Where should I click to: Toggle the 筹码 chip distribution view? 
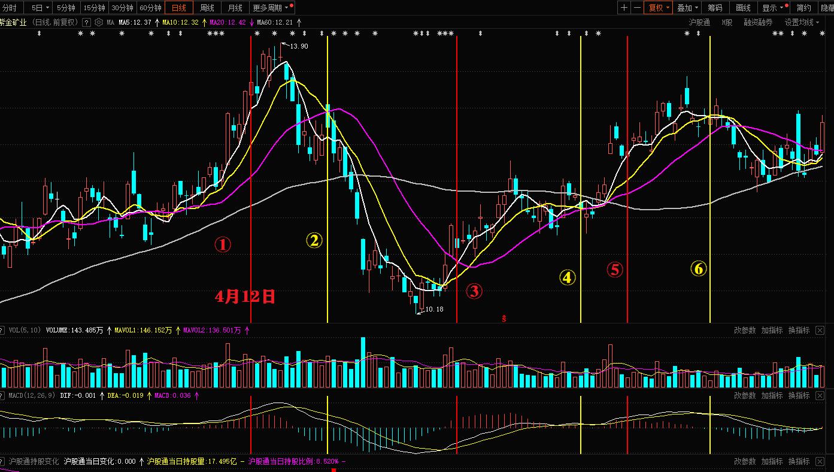pyautogui.click(x=715, y=8)
